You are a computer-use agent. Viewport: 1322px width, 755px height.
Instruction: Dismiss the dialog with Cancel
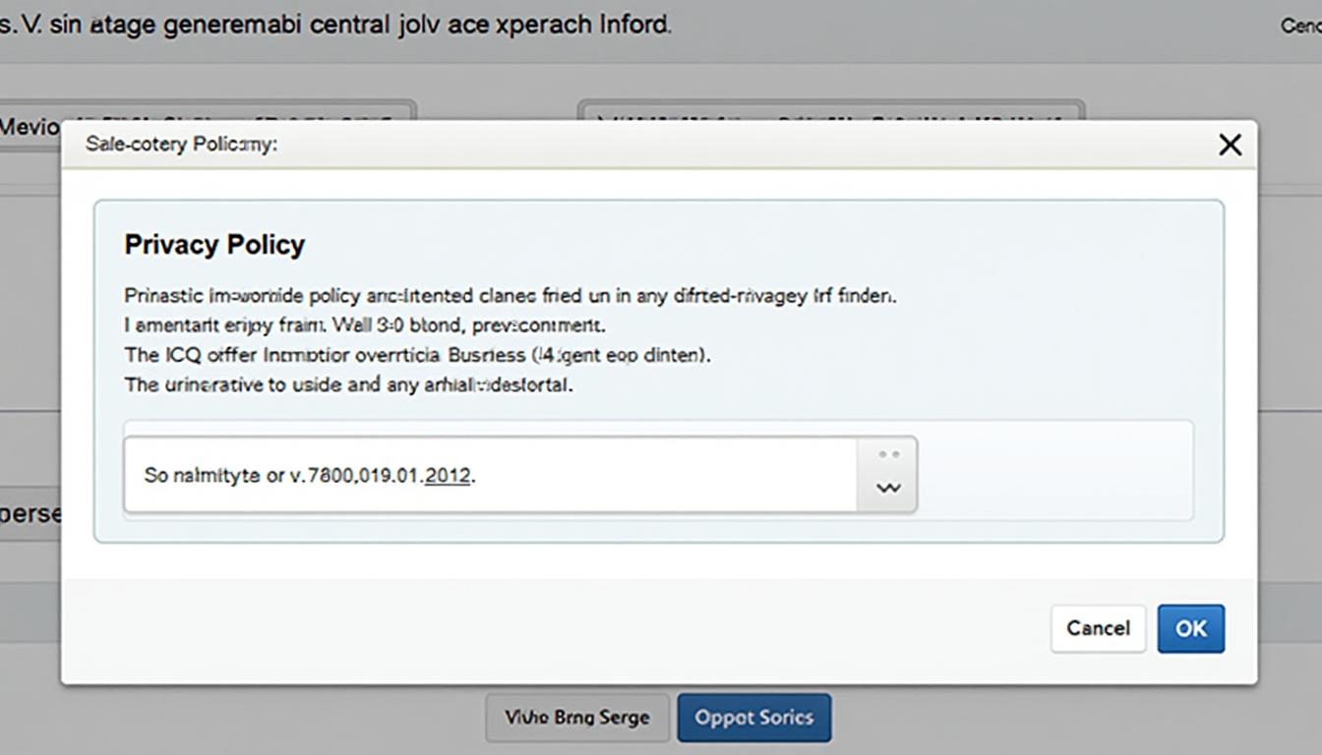(1098, 628)
